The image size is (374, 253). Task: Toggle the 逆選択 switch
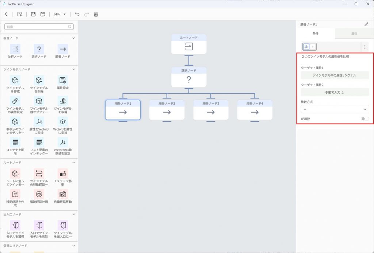coord(365,119)
